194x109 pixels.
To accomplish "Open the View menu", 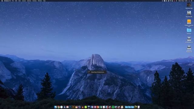I will click(x=19, y=1).
